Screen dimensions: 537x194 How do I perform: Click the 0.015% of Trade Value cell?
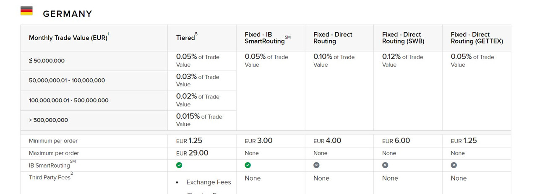(x=199, y=120)
